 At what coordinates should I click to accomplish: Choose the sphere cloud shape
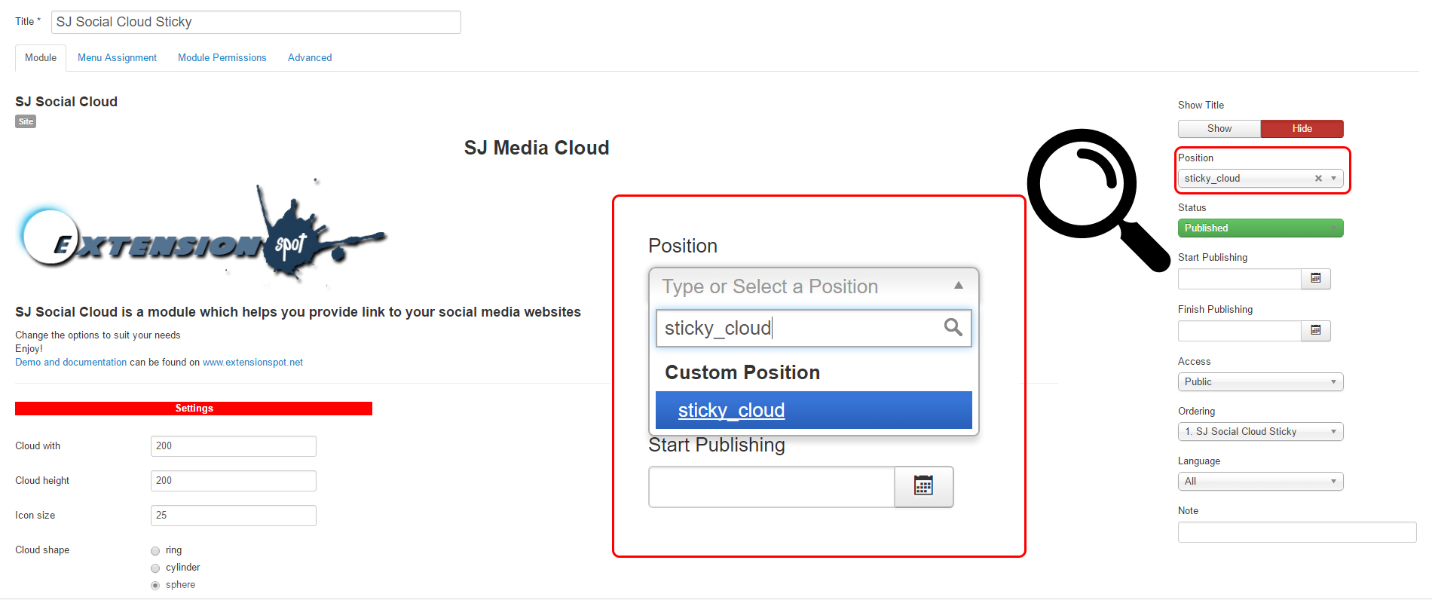155,586
